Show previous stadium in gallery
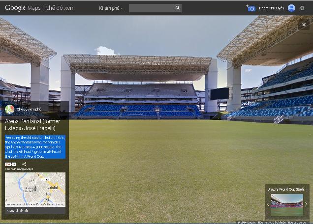 click(x=269, y=204)
